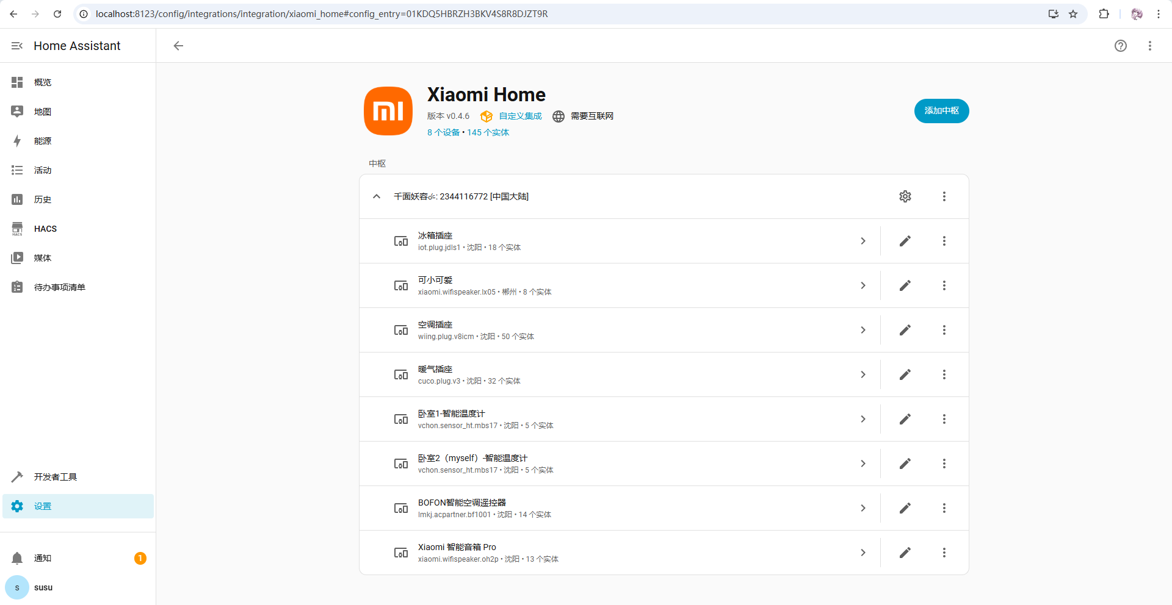Open three-dot menu for 可小可爱 device
The image size is (1172, 605).
click(944, 285)
